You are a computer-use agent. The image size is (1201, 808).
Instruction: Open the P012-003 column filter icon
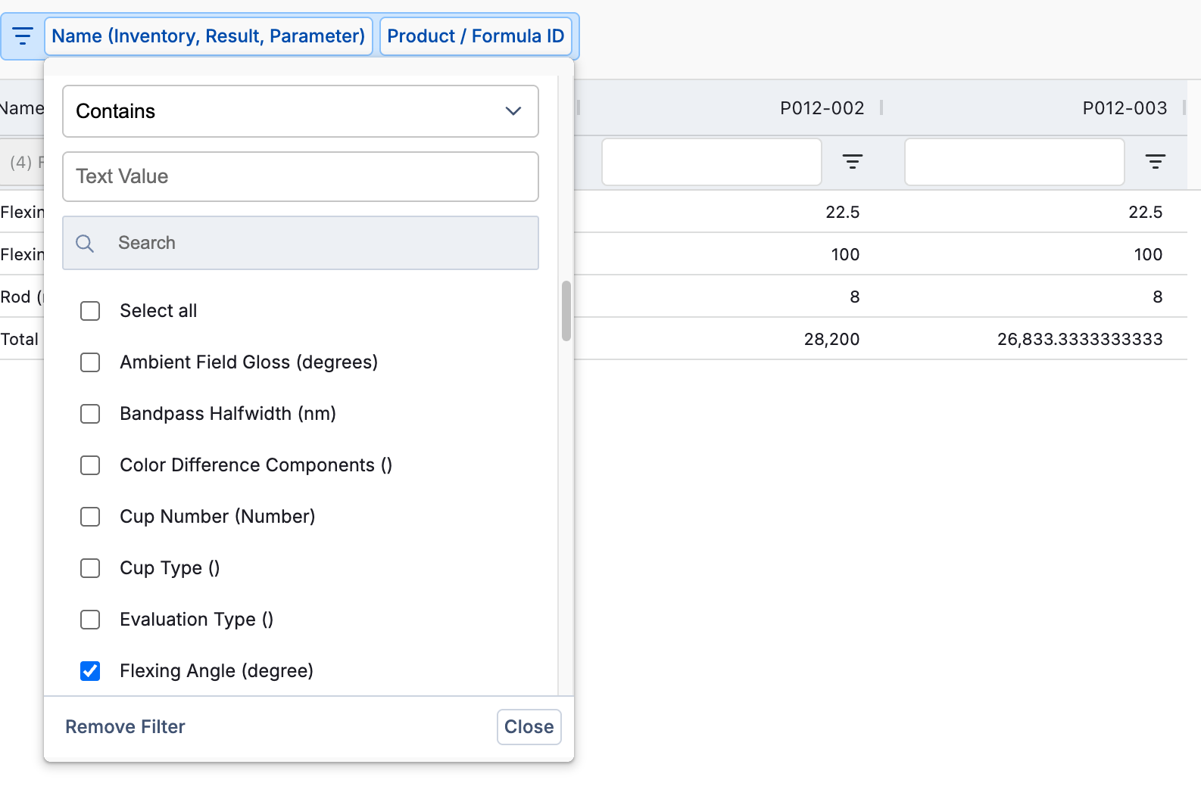[1155, 161]
